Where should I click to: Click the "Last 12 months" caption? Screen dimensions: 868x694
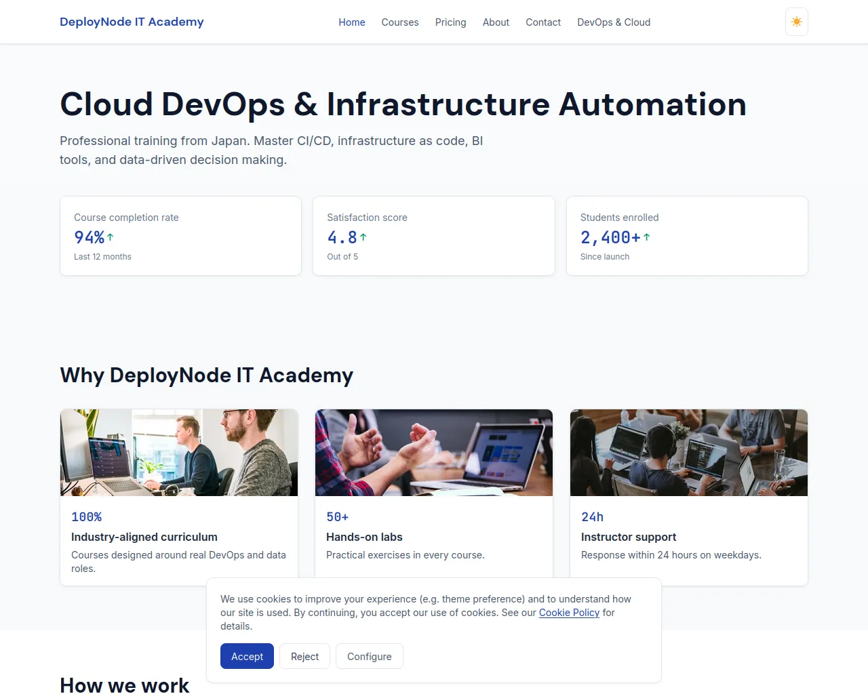(x=102, y=257)
